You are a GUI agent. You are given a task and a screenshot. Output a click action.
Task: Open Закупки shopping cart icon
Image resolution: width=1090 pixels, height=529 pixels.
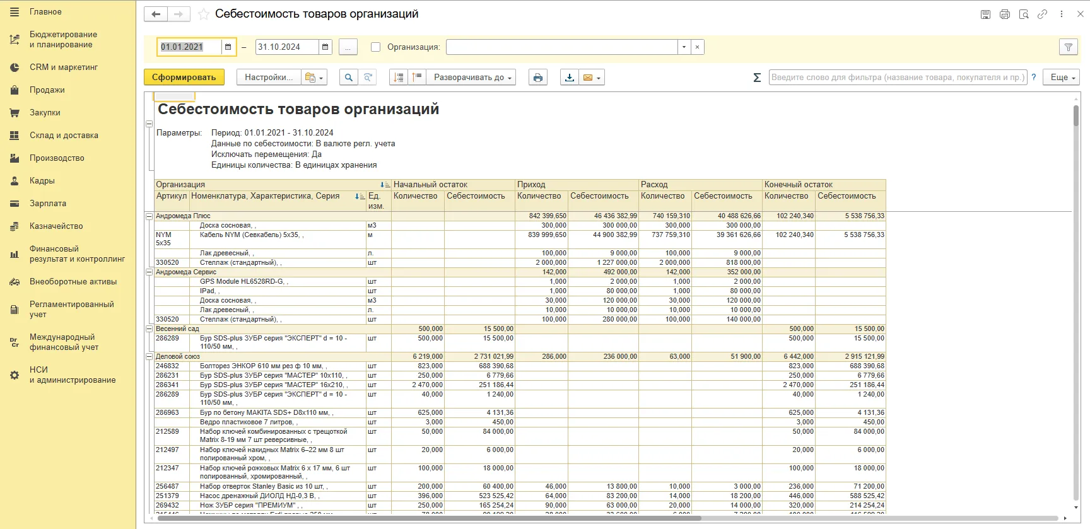(15, 113)
